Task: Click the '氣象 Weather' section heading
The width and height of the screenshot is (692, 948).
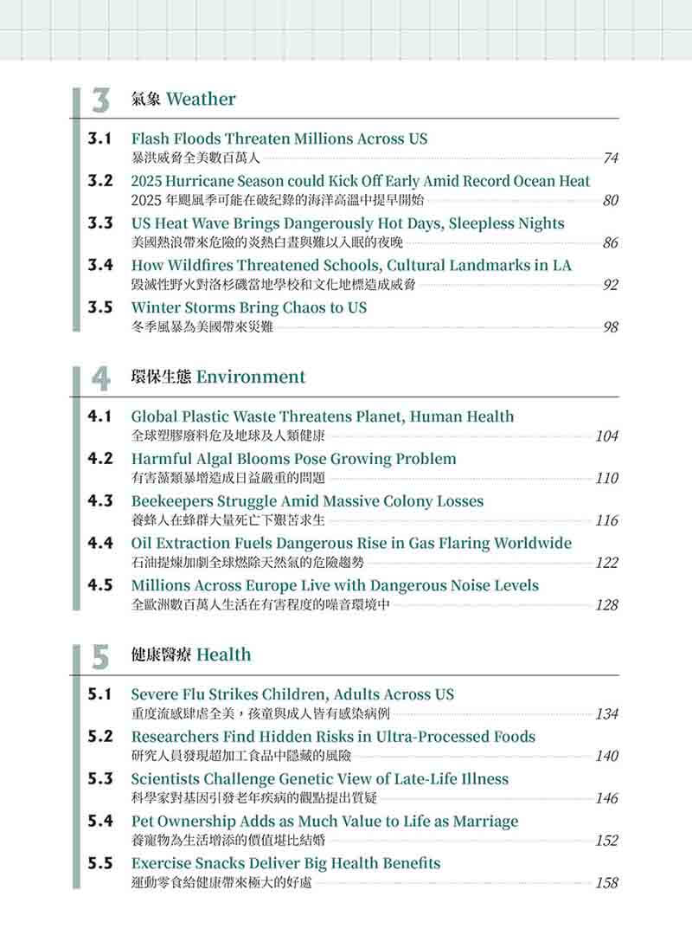Action: pyautogui.click(x=183, y=100)
